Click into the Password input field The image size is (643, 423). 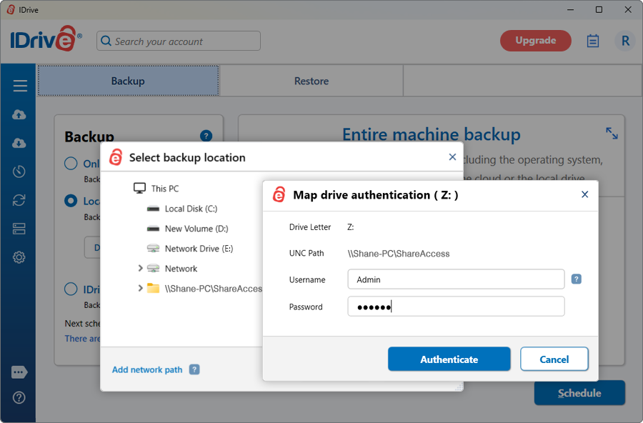(x=456, y=307)
